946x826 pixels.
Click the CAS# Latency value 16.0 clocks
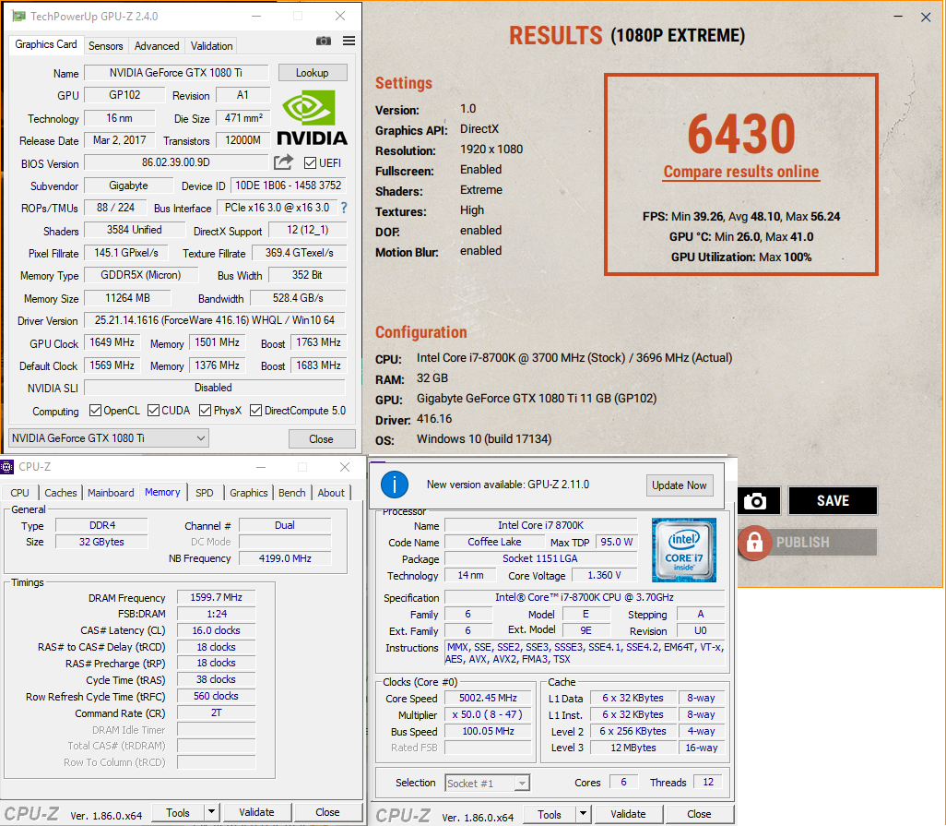(x=217, y=630)
